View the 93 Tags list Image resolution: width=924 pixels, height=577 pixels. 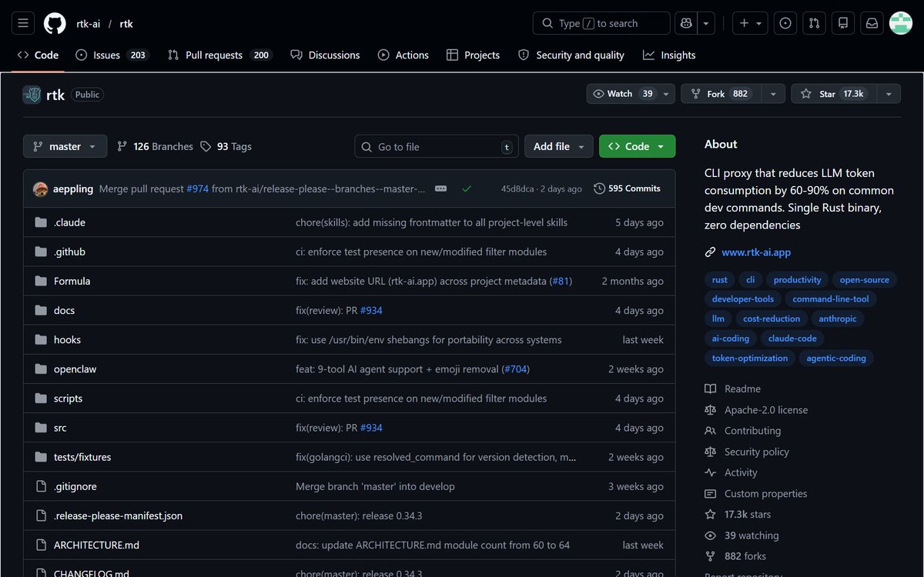tap(226, 146)
